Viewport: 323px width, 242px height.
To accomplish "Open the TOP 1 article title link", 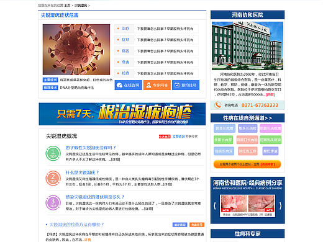I will tap(91, 148).
